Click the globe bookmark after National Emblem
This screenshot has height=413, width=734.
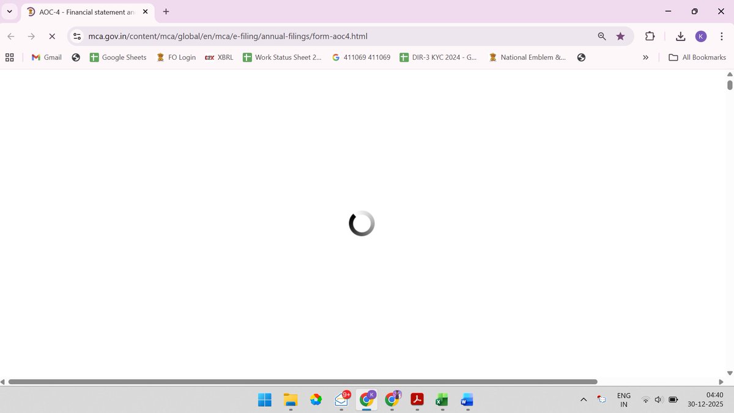pos(581,57)
